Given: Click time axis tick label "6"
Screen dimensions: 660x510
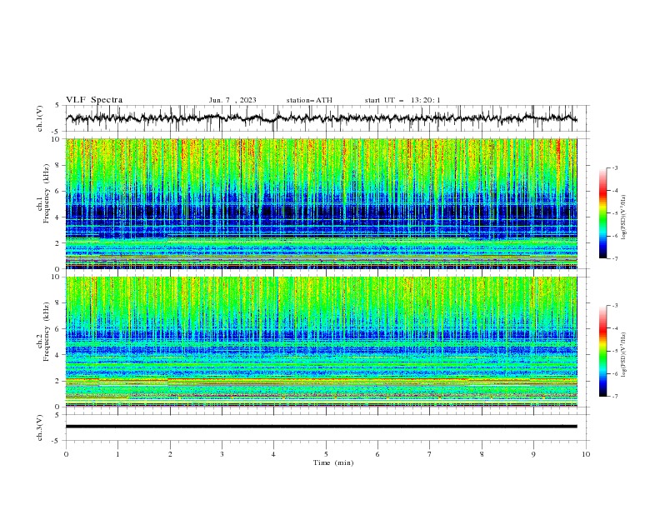Looking at the screenshot, I should tap(378, 454).
